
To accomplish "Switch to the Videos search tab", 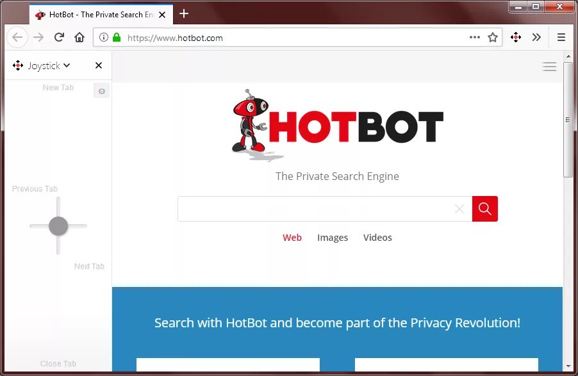I will point(377,237).
